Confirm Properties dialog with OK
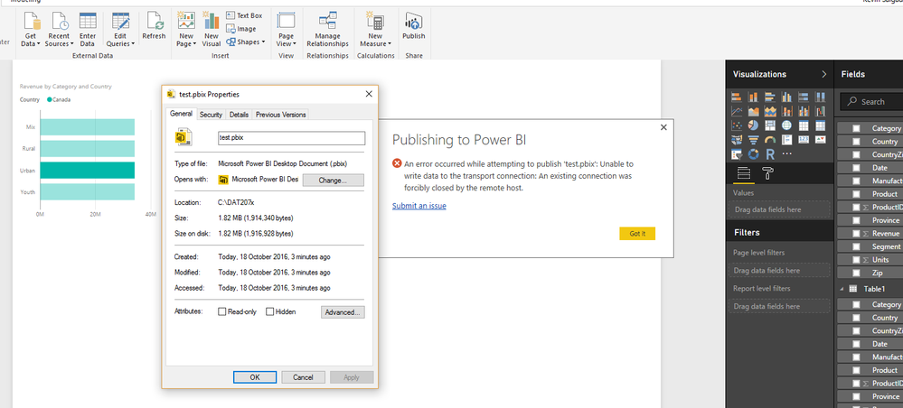The image size is (903, 408). coord(255,377)
